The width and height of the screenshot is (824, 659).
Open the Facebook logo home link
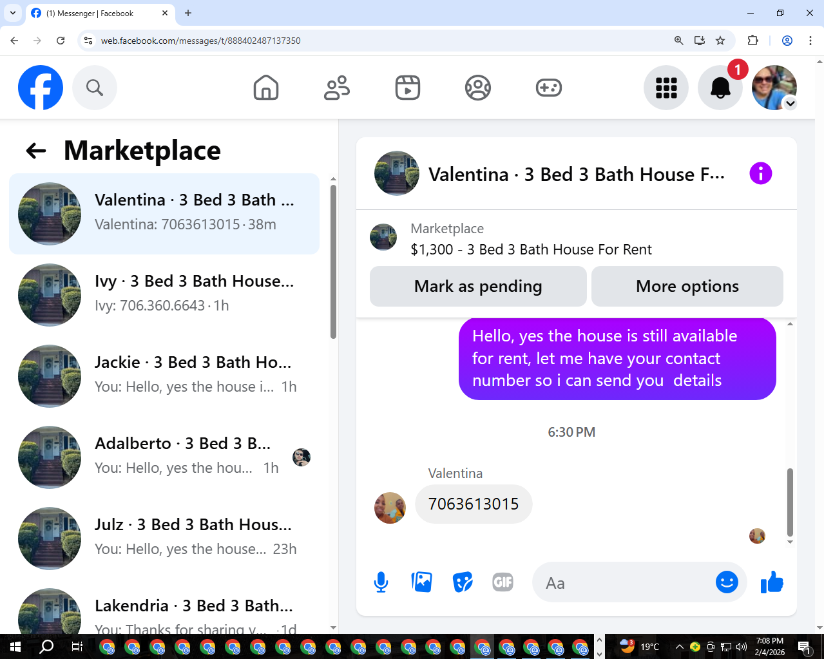coord(41,88)
